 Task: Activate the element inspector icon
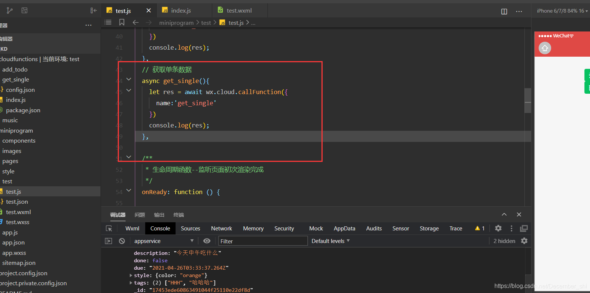[109, 229]
